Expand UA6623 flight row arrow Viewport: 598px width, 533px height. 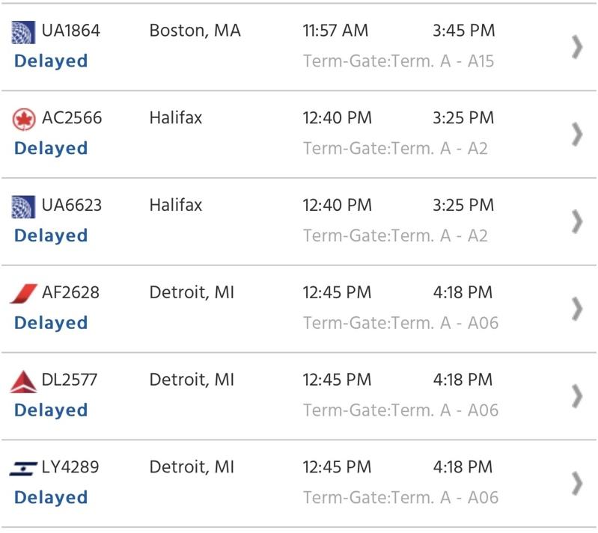coord(577,221)
